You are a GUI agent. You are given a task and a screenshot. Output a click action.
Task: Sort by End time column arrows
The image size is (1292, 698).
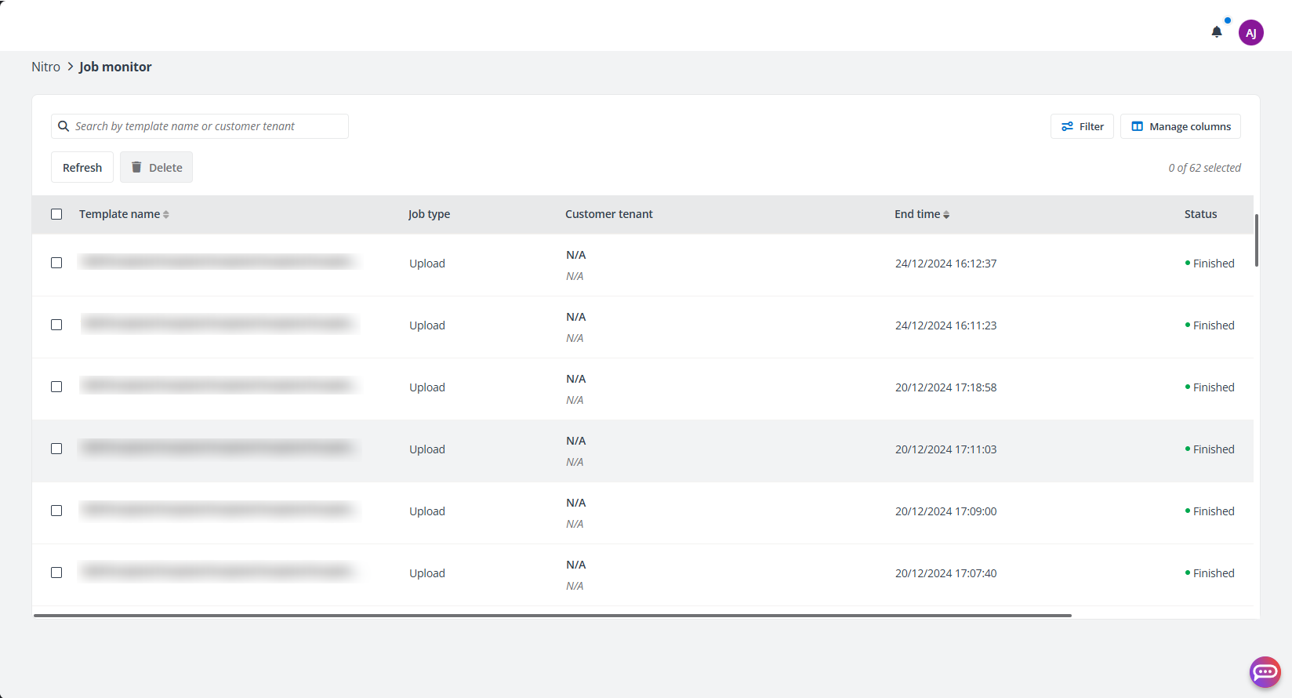pyautogui.click(x=946, y=215)
